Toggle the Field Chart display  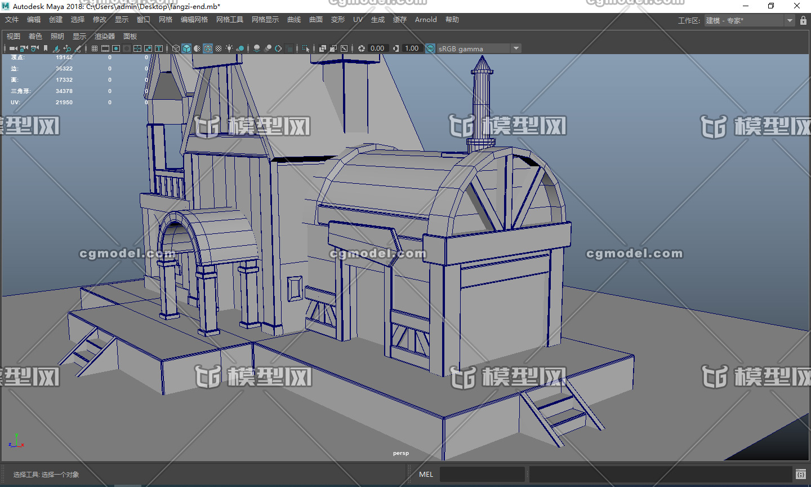pyautogui.click(x=137, y=48)
